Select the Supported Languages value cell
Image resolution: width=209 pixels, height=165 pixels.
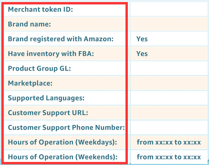169,98
